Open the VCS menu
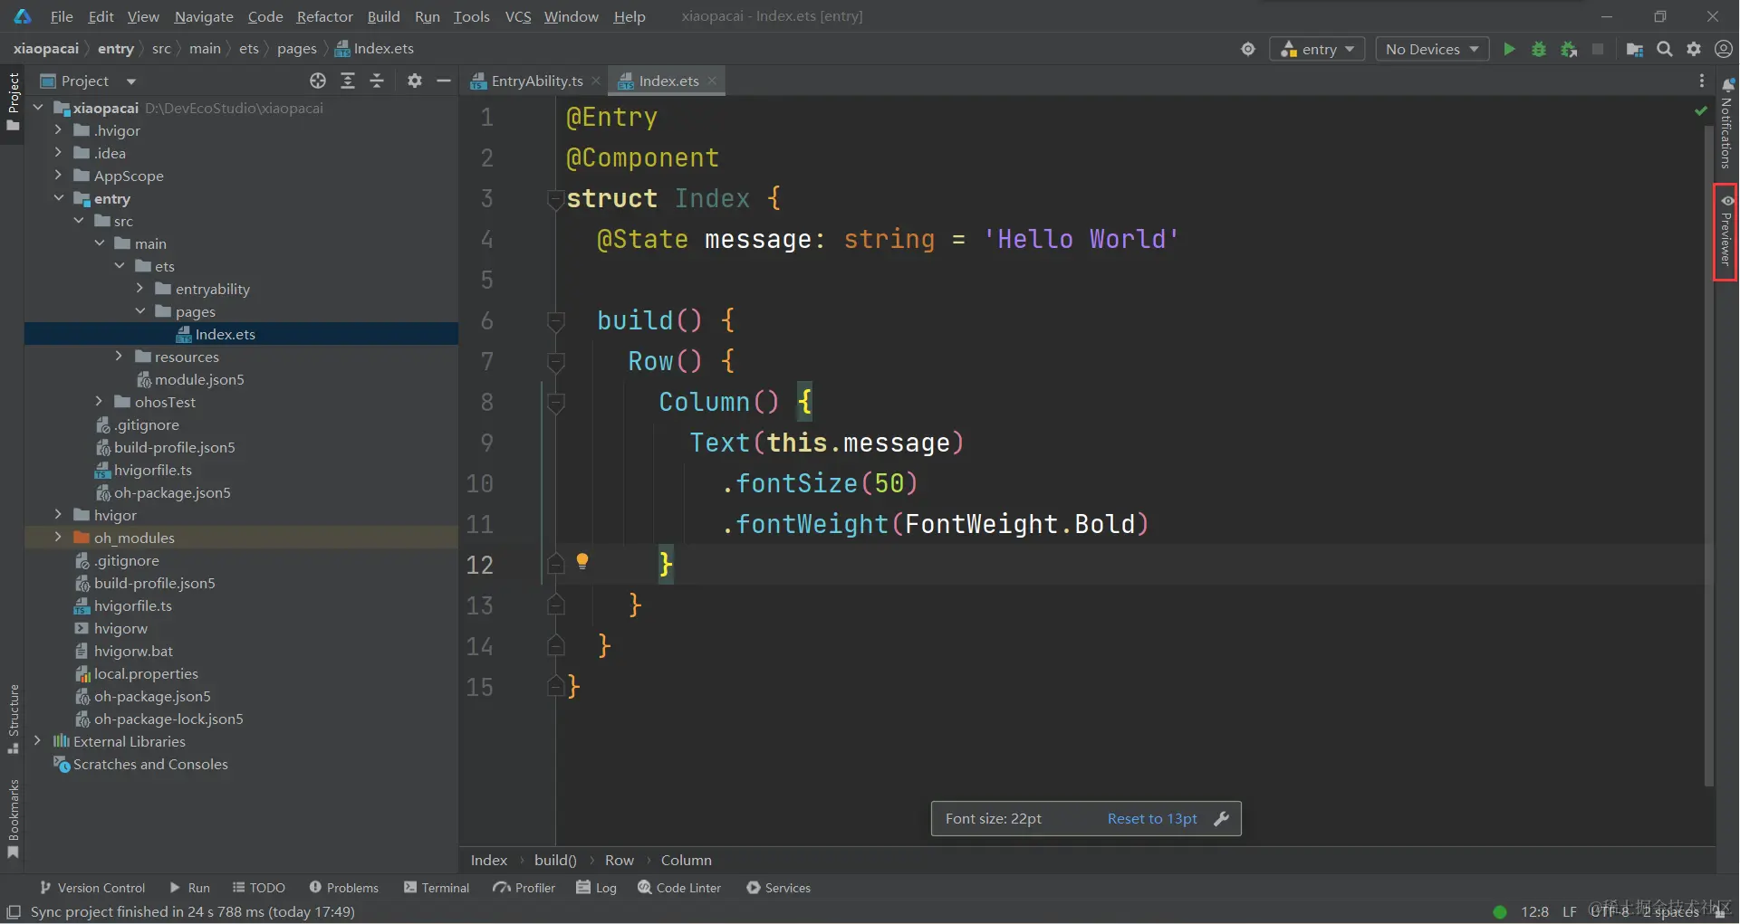The height and width of the screenshot is (924, 1740). tap(518, 16)
